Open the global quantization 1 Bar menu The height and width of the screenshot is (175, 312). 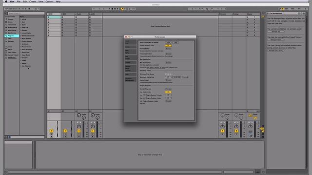[x=36, y=9]
